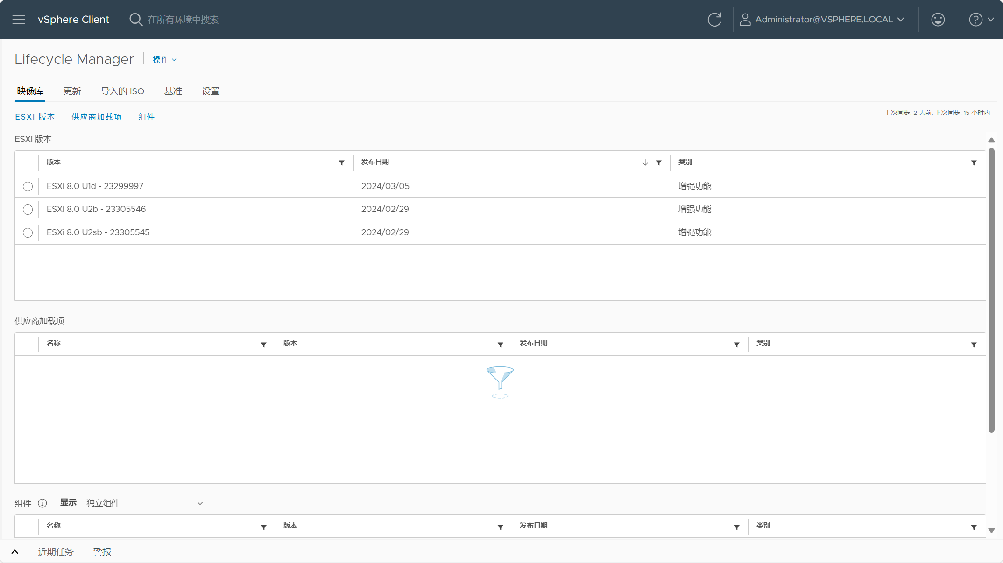Image resolution: width=1003 pixels, height=563 pixels.
Task: Open the feedback smiley icon
Action: (938, 20)
